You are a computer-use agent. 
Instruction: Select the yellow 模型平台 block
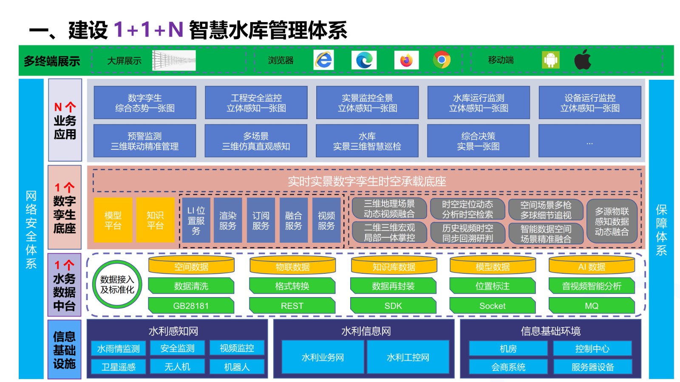point(113,220)
